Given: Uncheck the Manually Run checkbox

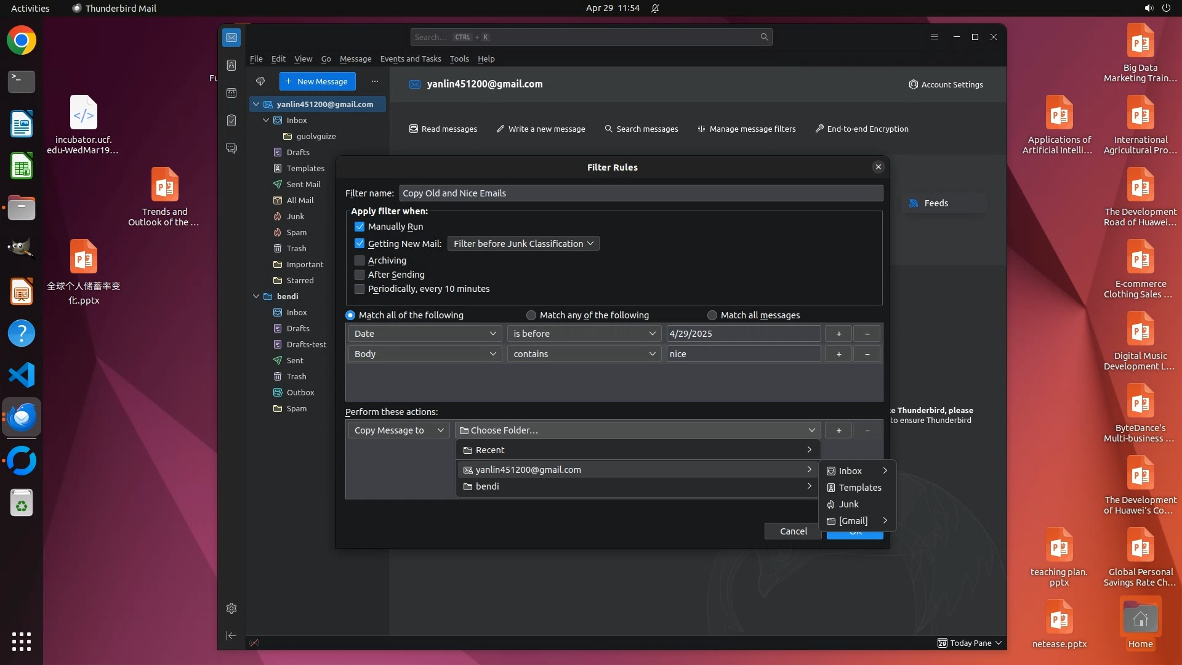Looking at the screenshot, I should (x=360, y=227).
